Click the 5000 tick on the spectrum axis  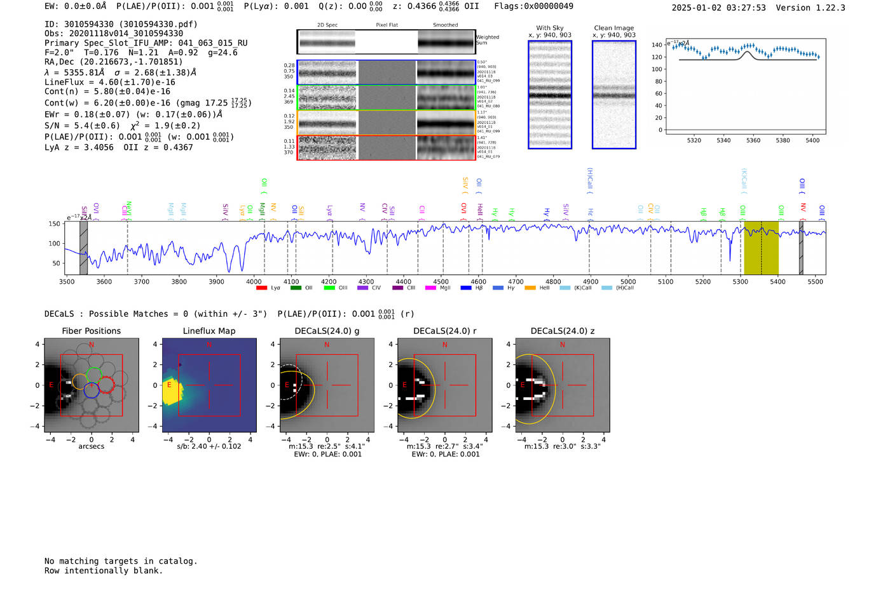[x=628, y=282]
